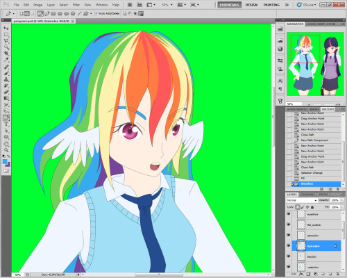Select the Essentials workspace
The width and height of the screenshot is (347, 278).
point(229,5)
